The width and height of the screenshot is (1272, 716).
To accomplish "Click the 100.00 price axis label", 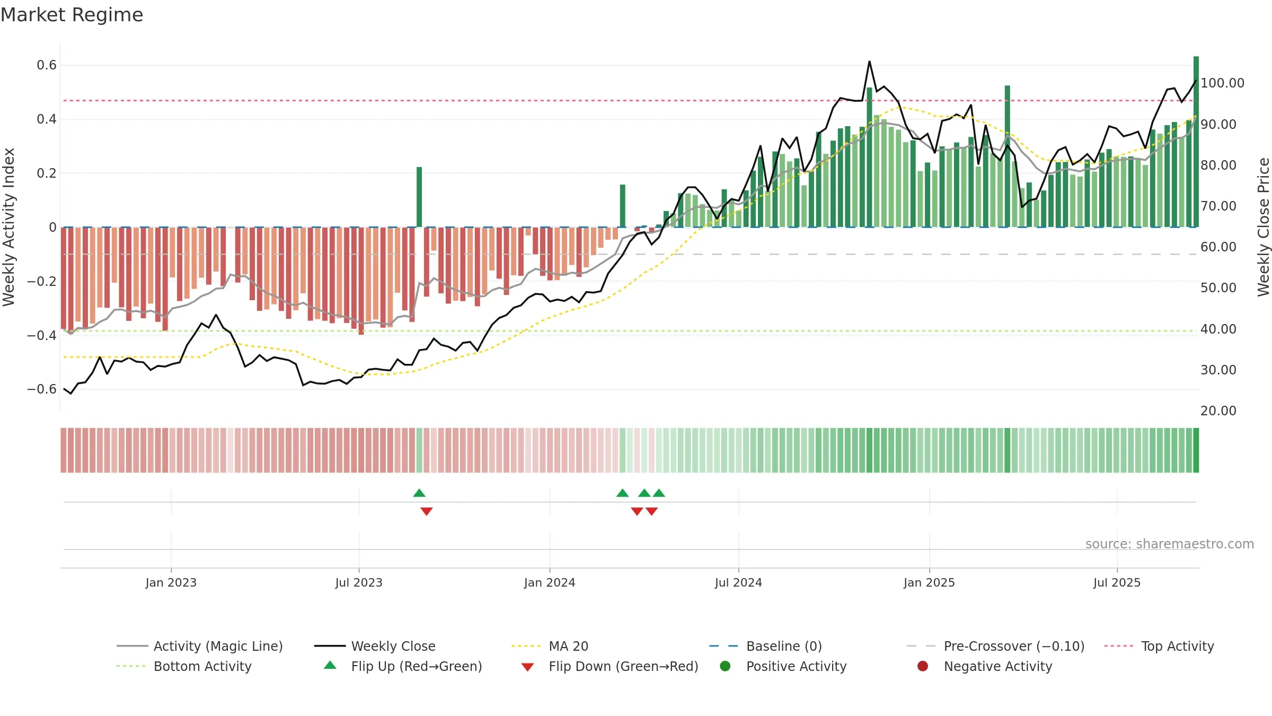I will [x=1222, y=83].
